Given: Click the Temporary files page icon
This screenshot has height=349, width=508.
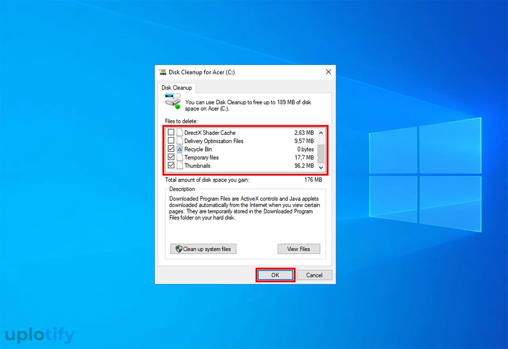Looking at the screenshot, I should coord(179,157).
